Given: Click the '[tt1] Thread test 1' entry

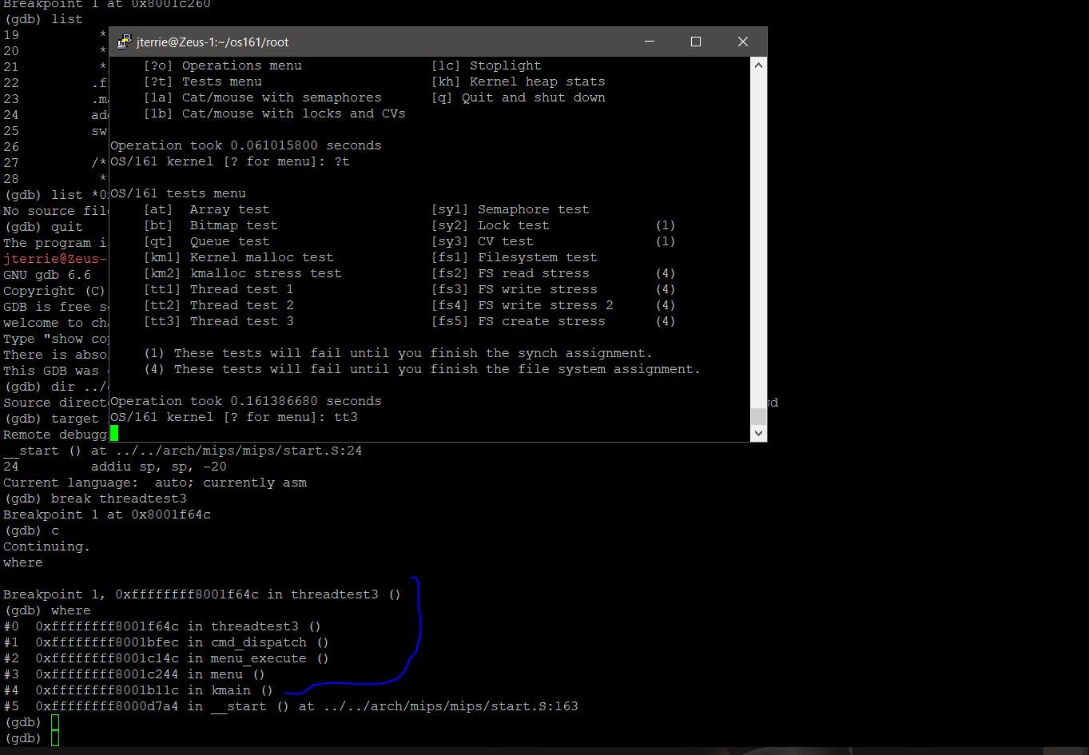Looking at the screenshot, I should pos(219,289).
